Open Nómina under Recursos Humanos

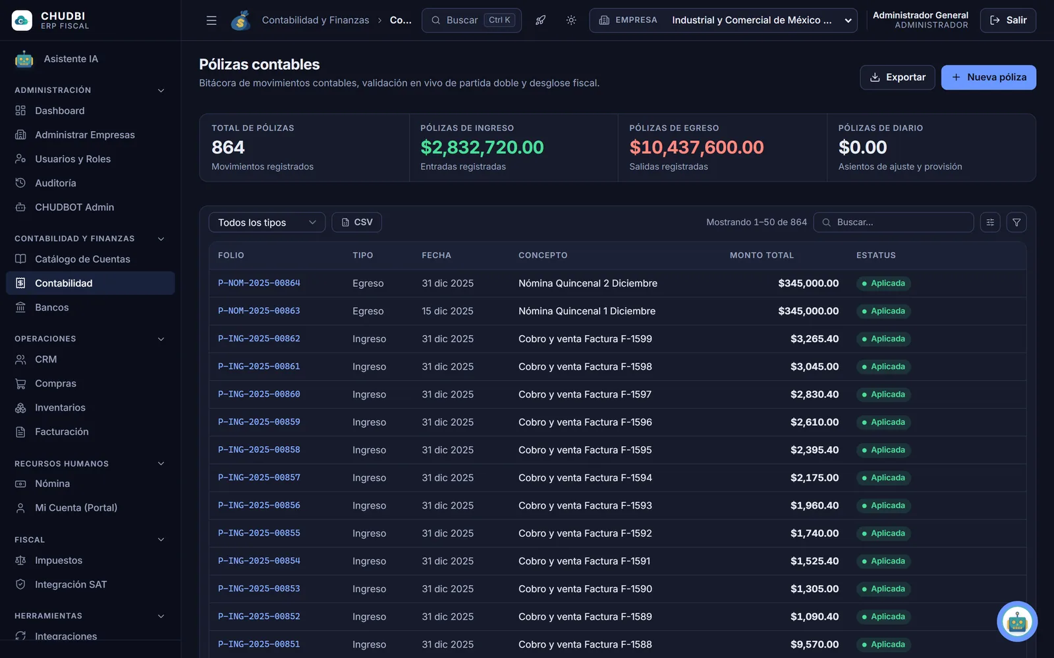pos(90,484)
